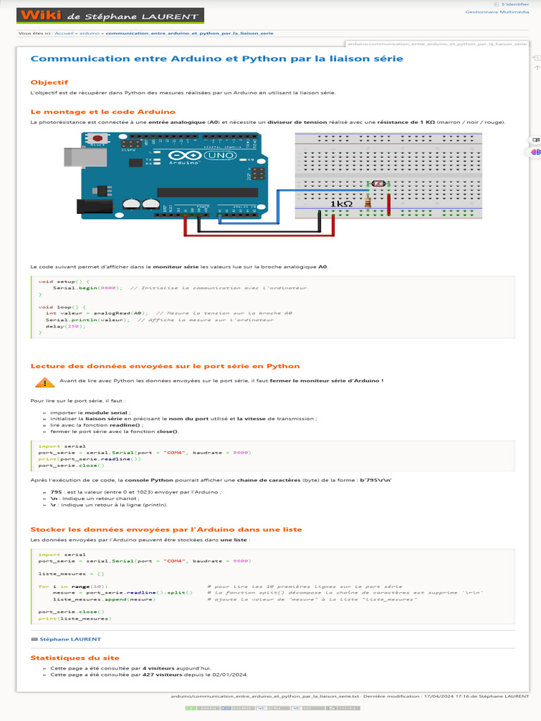Click the photoresistor component in the breadboard

tap(378, 184)
